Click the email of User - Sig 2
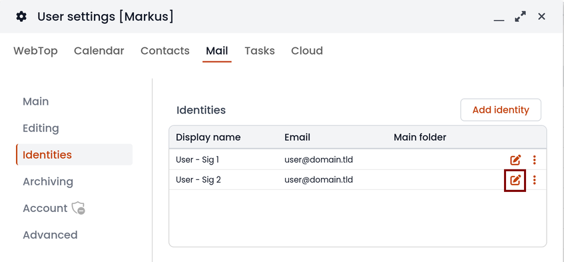 [318, 179]
